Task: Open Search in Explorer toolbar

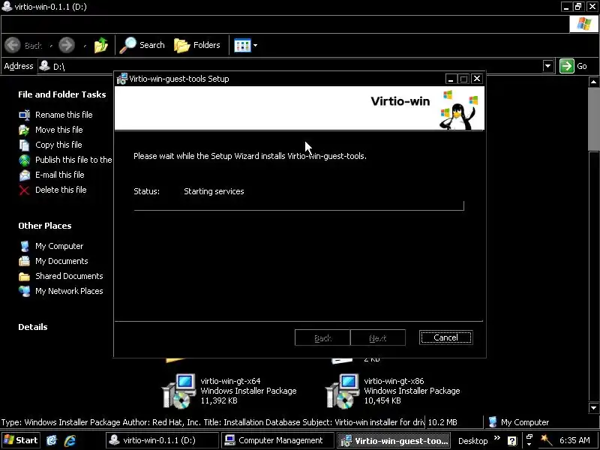Action: (x=142, y=45)
